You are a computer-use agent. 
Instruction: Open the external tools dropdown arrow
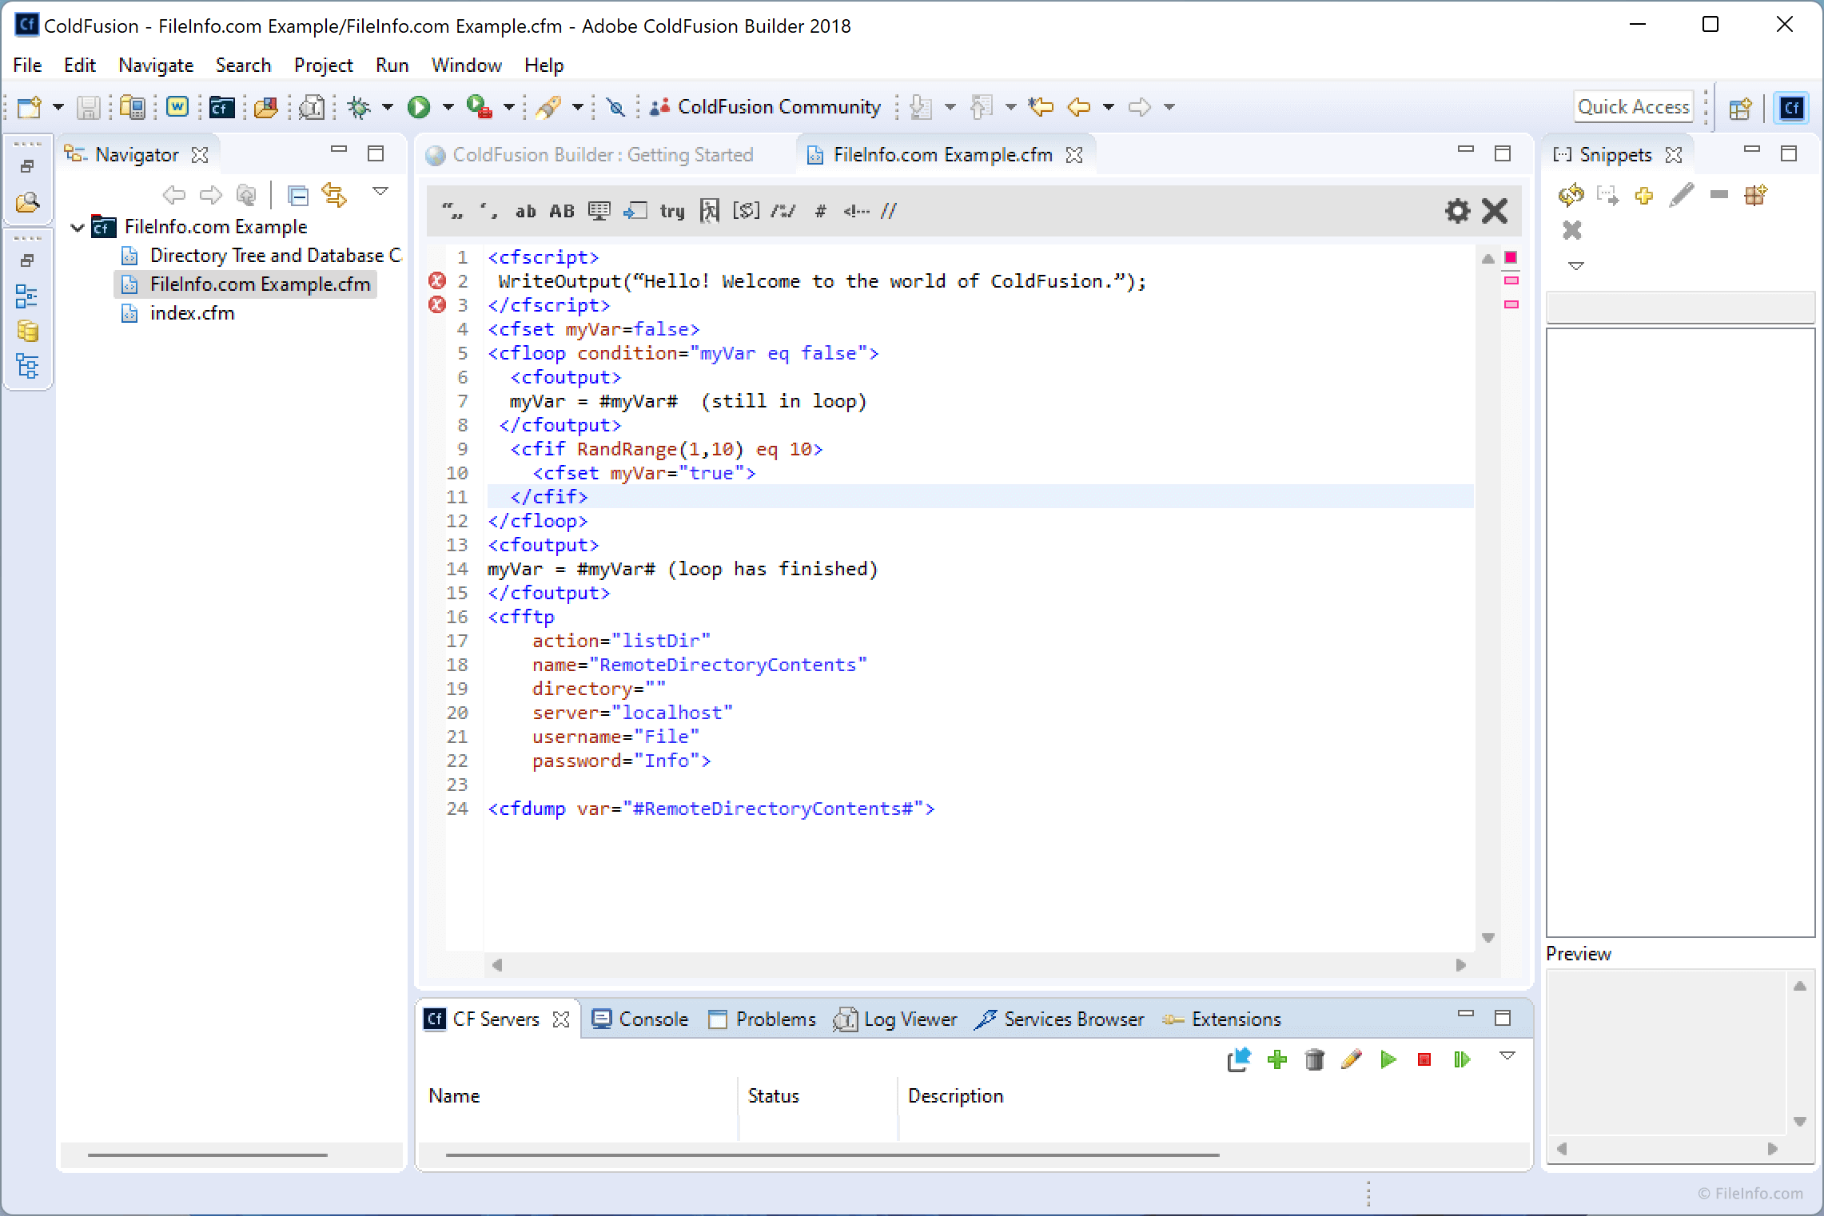pos(509,107)
